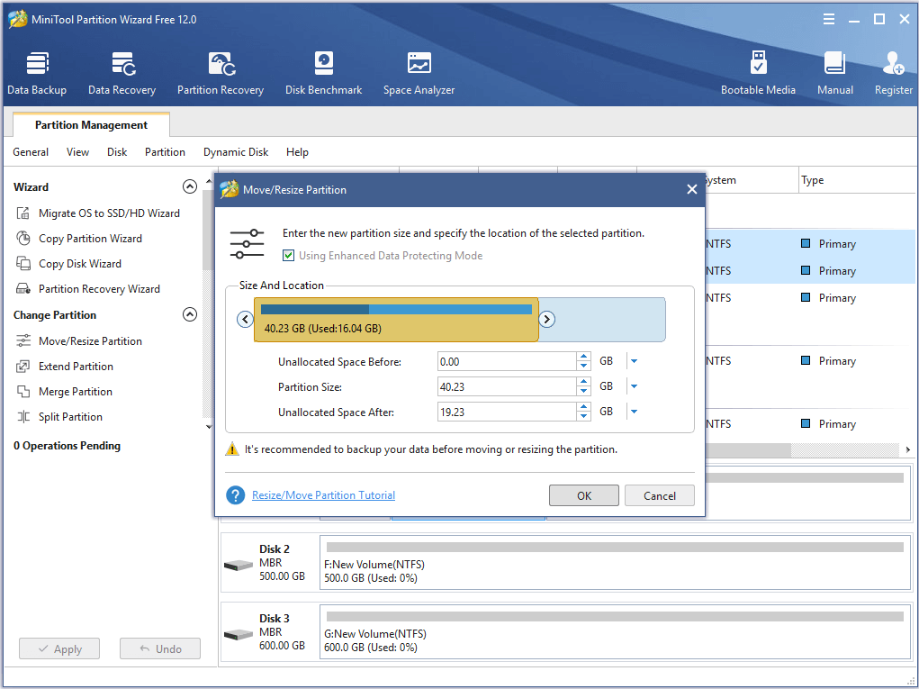Click the Undo button

160,649
